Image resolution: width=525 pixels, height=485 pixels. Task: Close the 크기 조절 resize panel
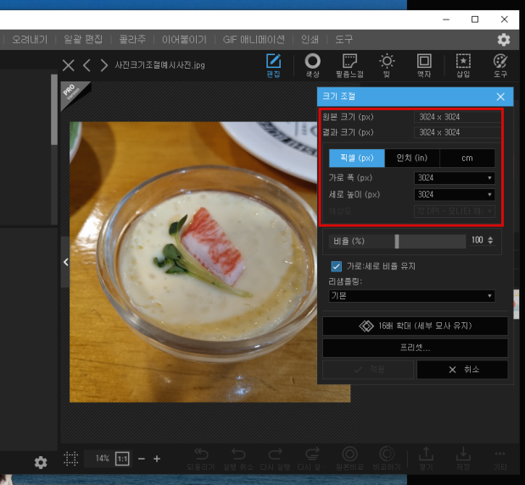[x=500, y=97]
